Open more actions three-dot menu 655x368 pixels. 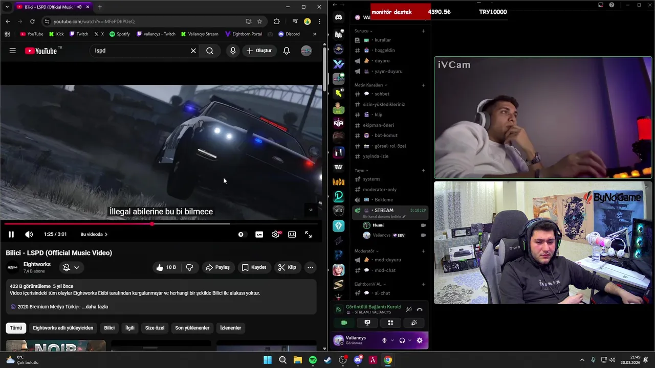(x=310, y=267)
